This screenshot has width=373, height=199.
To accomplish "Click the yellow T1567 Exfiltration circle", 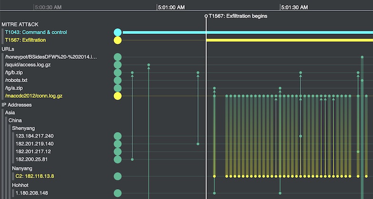I will tap(118, 40).
